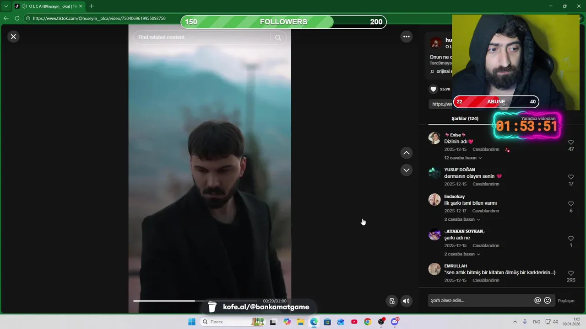
Task: Expand 2 replies under lindaolcay's comment
Action: coord(462,219)
